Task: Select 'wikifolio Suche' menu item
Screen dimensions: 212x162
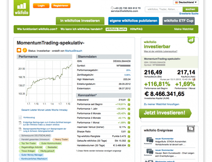Action: pos(116,29)
